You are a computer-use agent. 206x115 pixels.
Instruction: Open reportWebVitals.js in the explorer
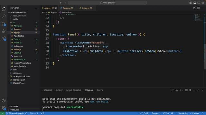pos(22,63)
